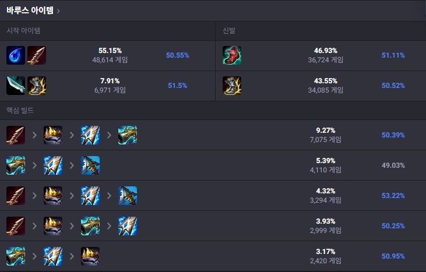Select the red boots icon in 46.93% row
The height and width of the screenshot is (272, 426).
pos(232,55)
